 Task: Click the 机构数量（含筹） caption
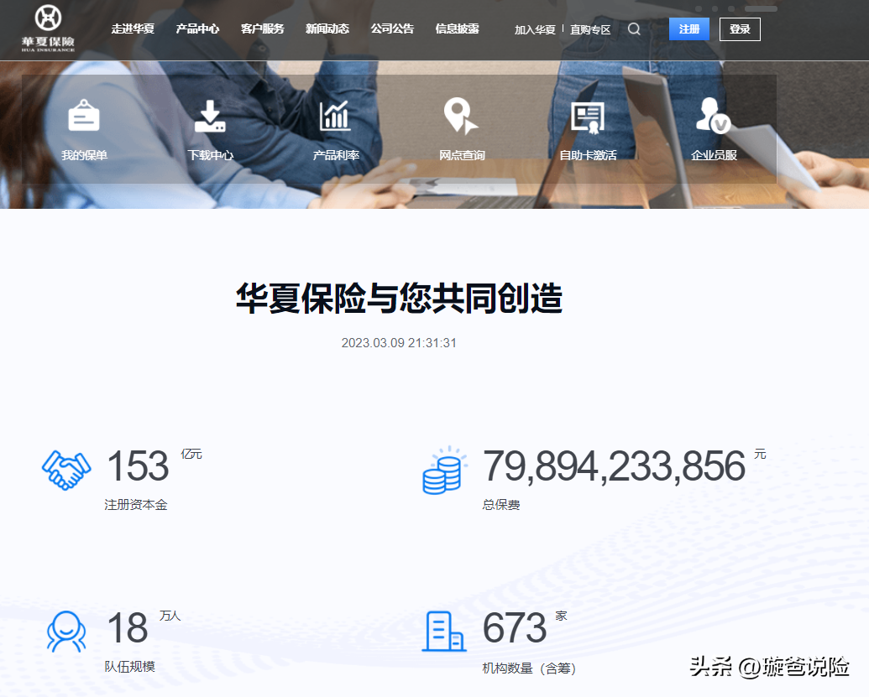coord(529,668)
